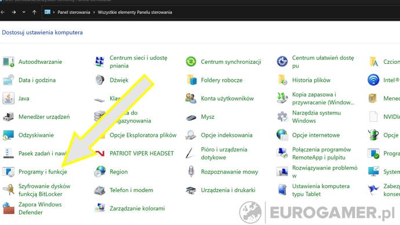Click the Narzędzia systemu Windows gear icon
400x225 pixels.
click(x=282, y=117)
